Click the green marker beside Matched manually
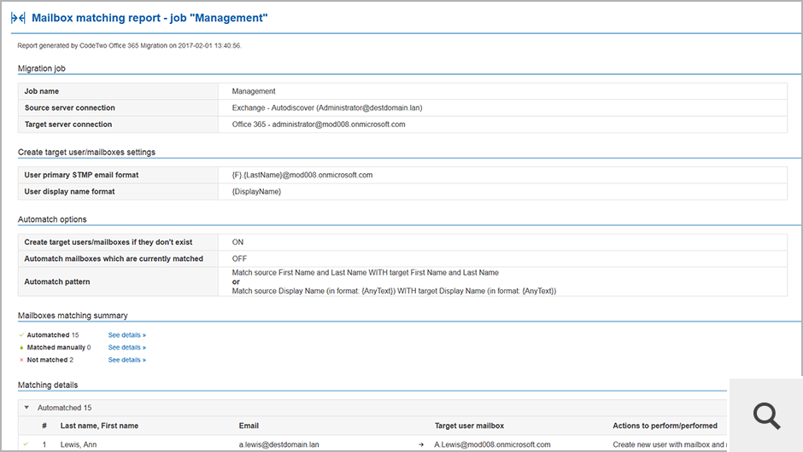The width and height of the screenshot is (803, 452). click(x=21, y=348)
